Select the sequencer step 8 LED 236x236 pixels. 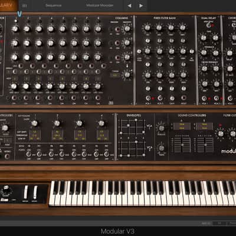click(99, 21)
